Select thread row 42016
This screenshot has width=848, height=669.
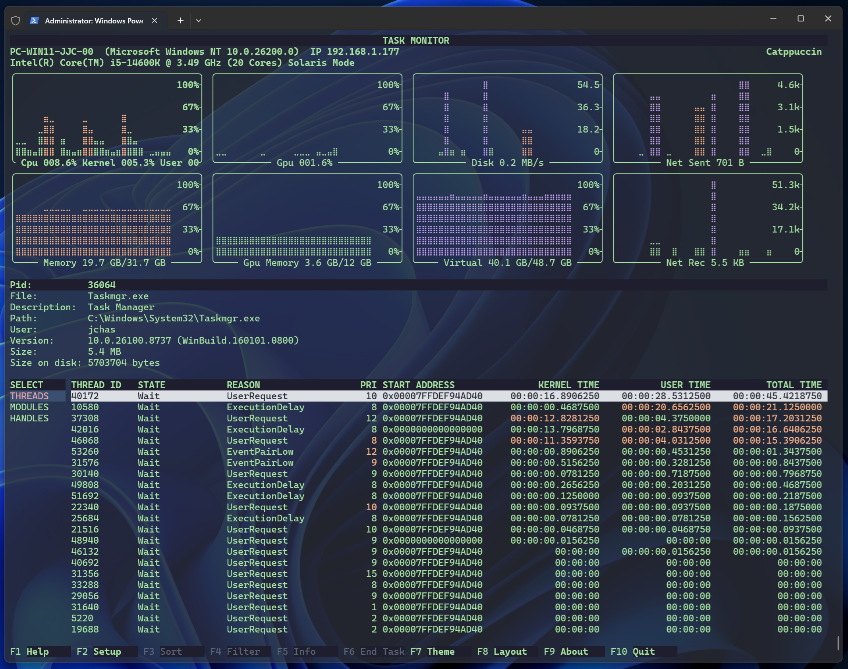tap(449, 429)
